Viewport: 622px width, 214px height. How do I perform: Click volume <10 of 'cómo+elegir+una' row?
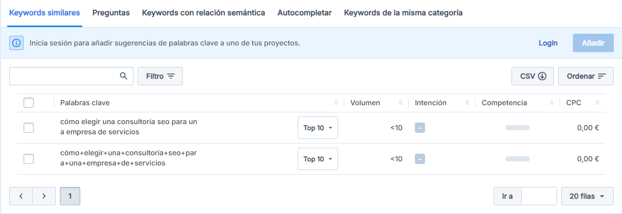click(x=396, y=159)
